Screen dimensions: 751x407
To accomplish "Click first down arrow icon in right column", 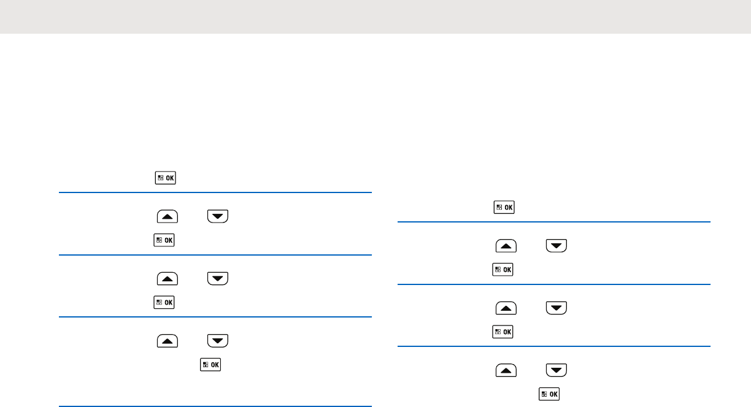I will [x=557, y=246].
